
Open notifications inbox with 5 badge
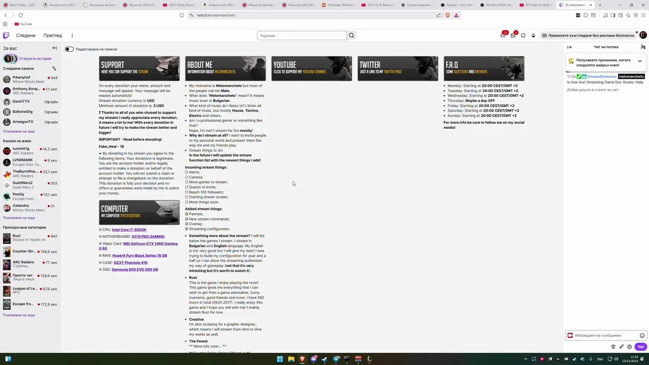click(513, 35)
